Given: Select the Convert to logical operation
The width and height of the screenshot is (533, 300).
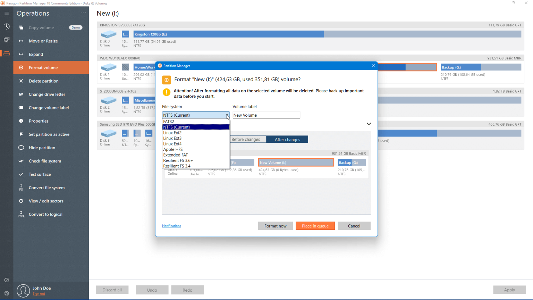Looking at the screenshot, I should [45, 214].
